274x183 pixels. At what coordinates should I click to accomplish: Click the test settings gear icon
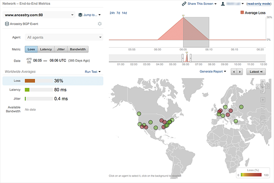click(x=100, y=24)
